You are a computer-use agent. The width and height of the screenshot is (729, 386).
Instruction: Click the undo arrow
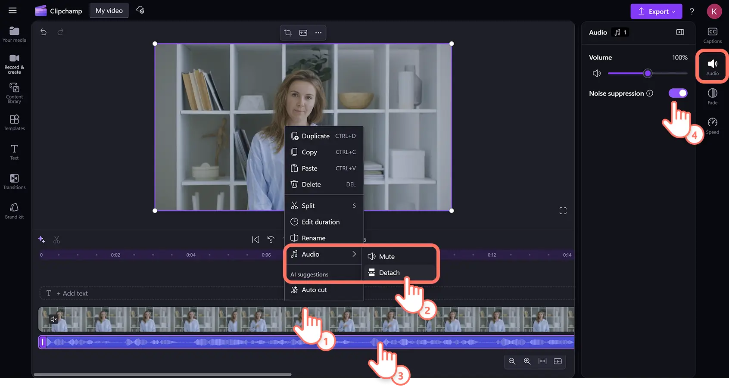coord(44,32)
